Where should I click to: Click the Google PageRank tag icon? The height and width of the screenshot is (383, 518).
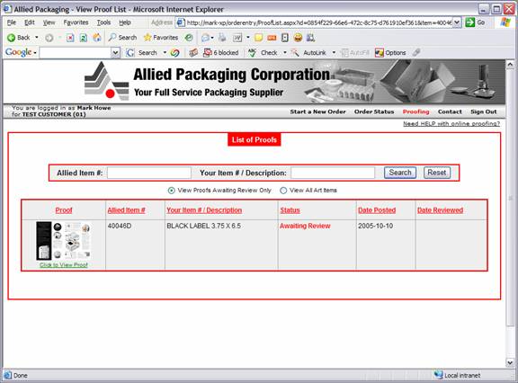[x=193, y=52]
